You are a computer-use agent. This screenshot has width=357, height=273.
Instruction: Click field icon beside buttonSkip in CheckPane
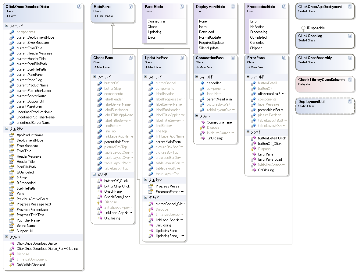click(x=99, y=89)
